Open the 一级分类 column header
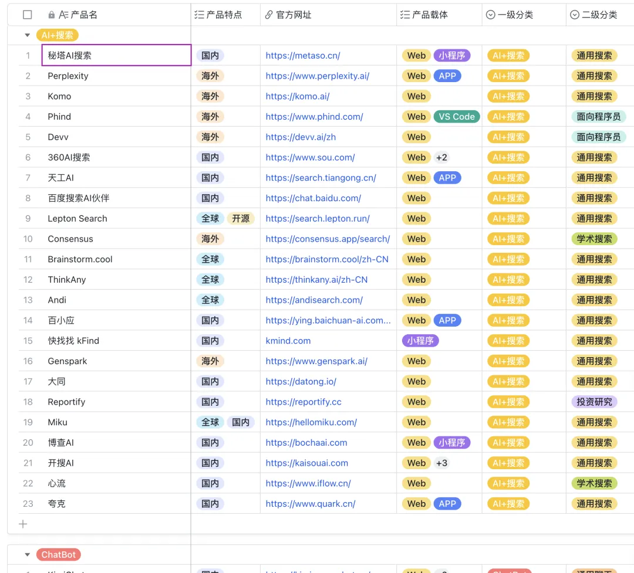634x573 pixels. tap(524, 15)
